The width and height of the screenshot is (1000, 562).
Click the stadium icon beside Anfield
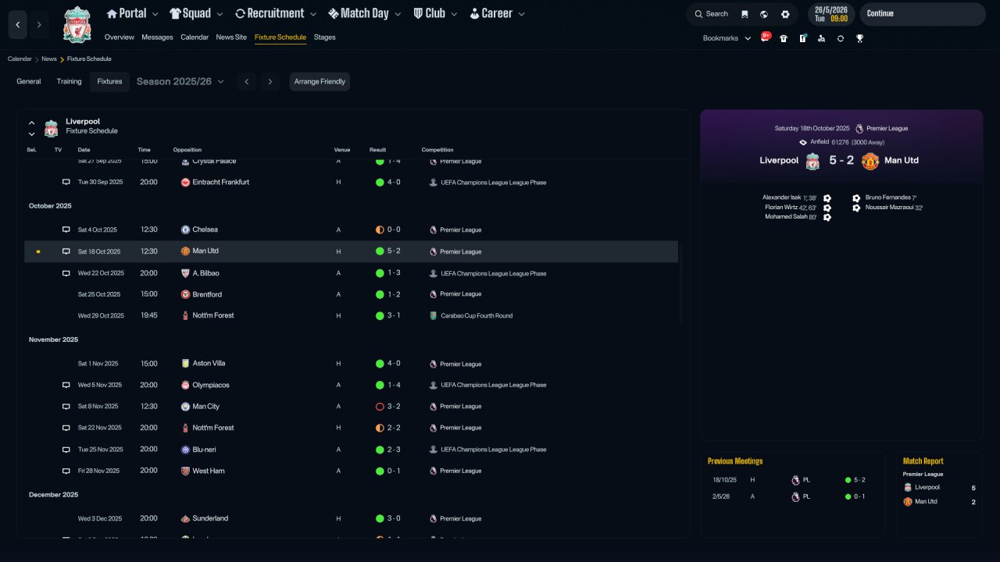803,142
